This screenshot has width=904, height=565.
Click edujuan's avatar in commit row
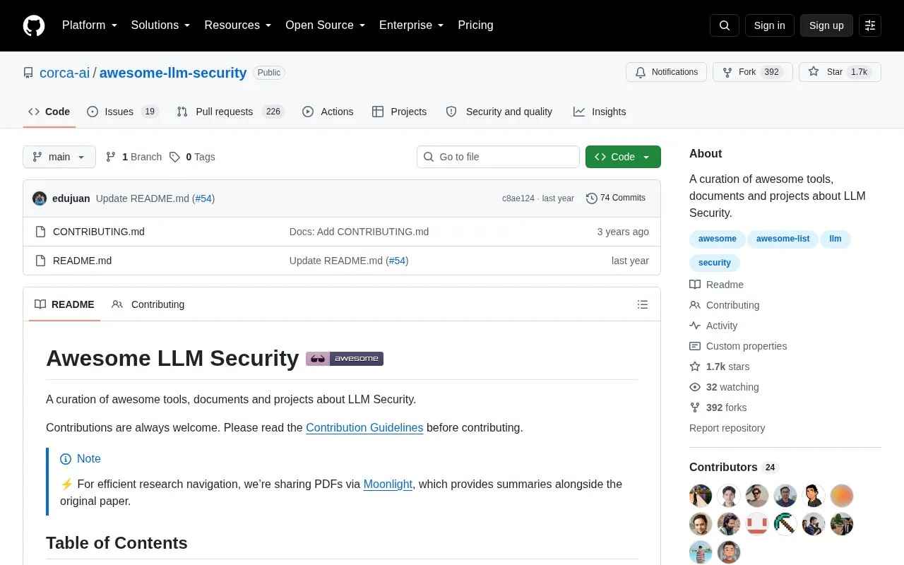coord(40,198)
